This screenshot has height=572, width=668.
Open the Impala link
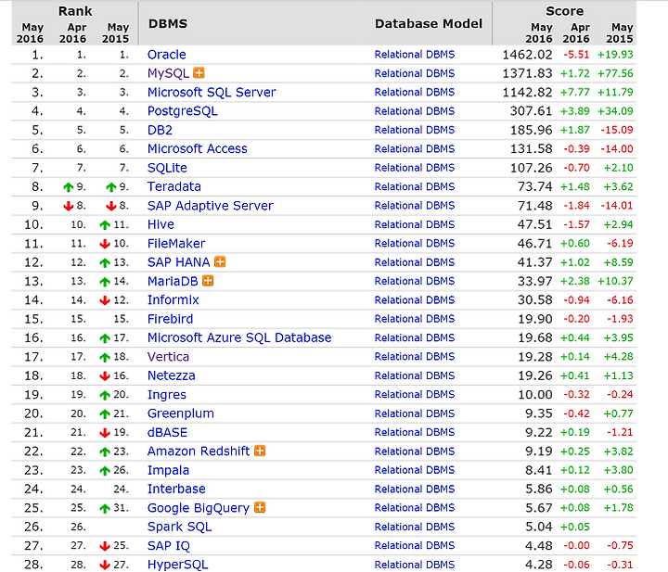click(168, 470)
